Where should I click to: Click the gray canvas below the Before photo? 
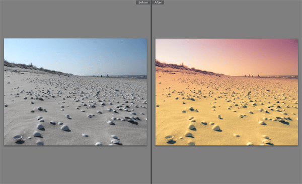click(x=75, y=164)
